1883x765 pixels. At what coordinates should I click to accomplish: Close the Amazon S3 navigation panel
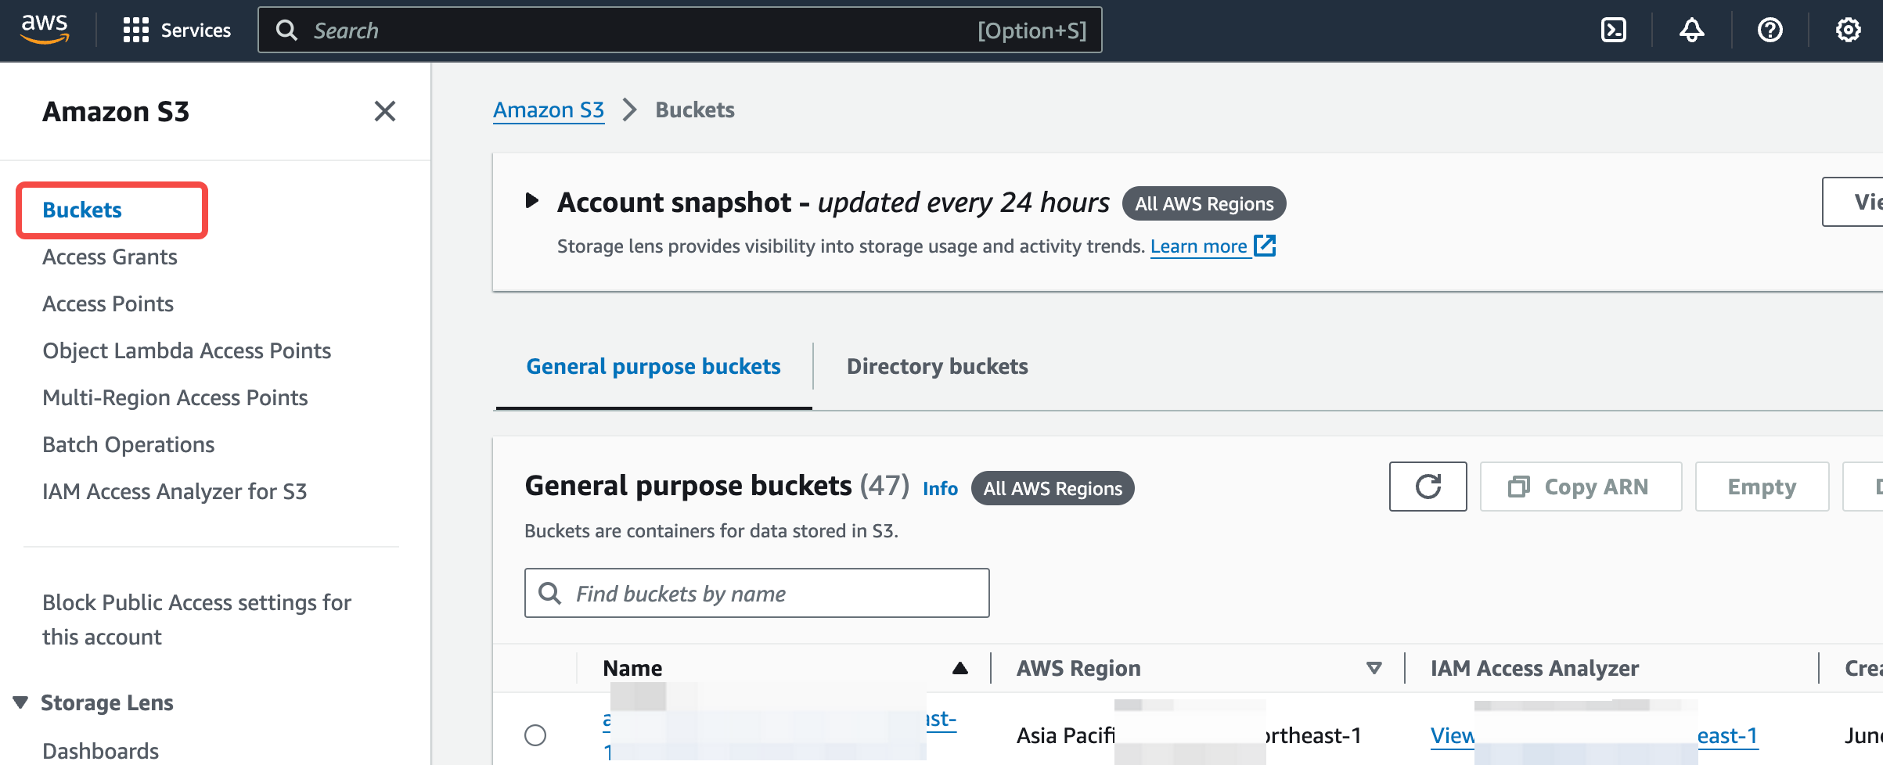point(384,111)
